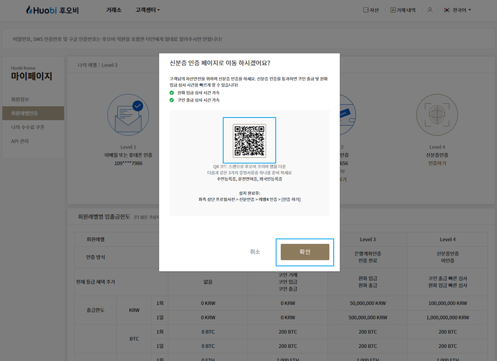Click the 인증하기 link under Level 4

point(437,163)
